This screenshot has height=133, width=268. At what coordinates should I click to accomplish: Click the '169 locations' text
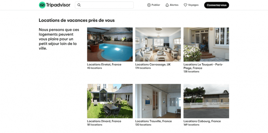pyautogui.click(x=191, y=125)
